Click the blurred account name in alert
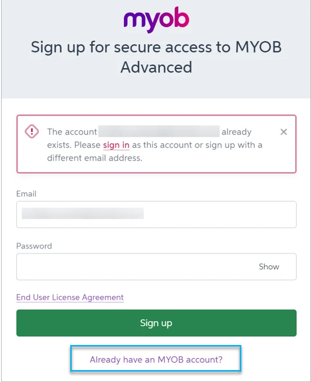 pyautogui.click(x=159, y=131)
